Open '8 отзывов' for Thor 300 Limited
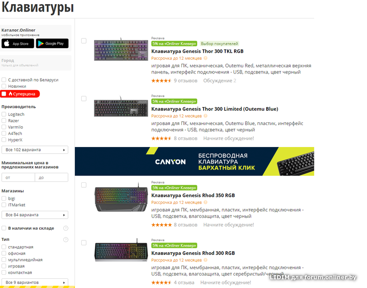Image resolution: width=367 pixels, height=288 pixels. pos(186,138)
